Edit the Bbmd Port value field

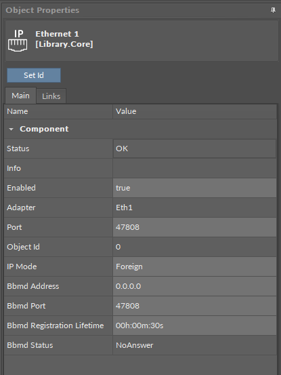tap(194, 306)
